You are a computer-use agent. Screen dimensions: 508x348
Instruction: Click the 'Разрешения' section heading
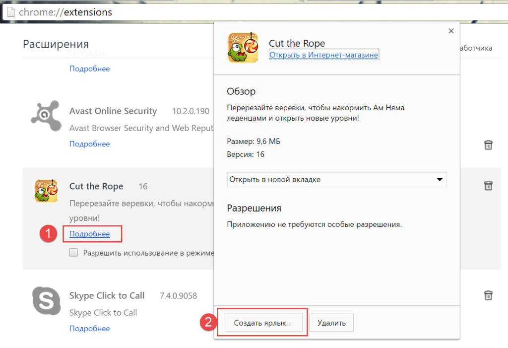pyautogui.click(x=254, y=208)
